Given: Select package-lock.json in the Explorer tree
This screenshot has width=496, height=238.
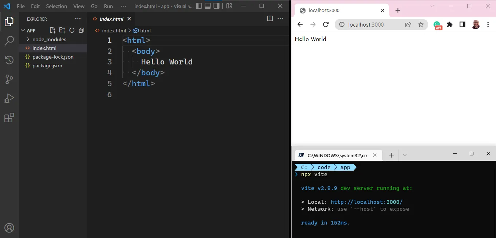Looking at the screenshot, I should point(53,57).
